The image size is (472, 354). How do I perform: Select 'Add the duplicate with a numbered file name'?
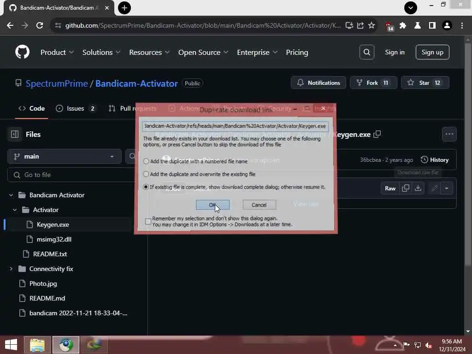tap(146, 161)
